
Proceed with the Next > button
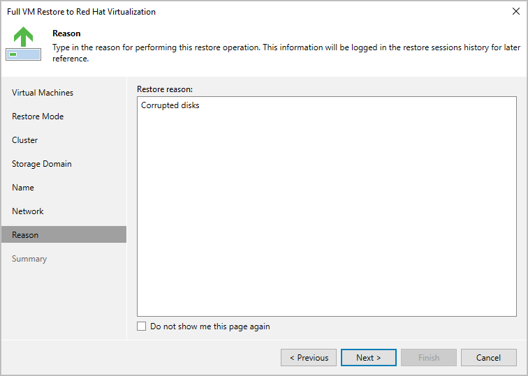[x=368, y=357]
